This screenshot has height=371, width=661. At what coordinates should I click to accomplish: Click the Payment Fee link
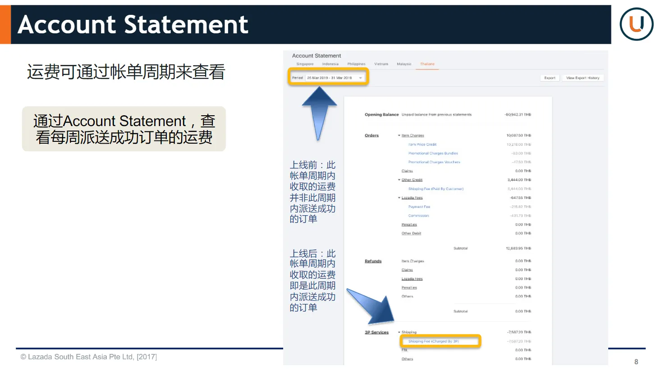click(418, 207)
